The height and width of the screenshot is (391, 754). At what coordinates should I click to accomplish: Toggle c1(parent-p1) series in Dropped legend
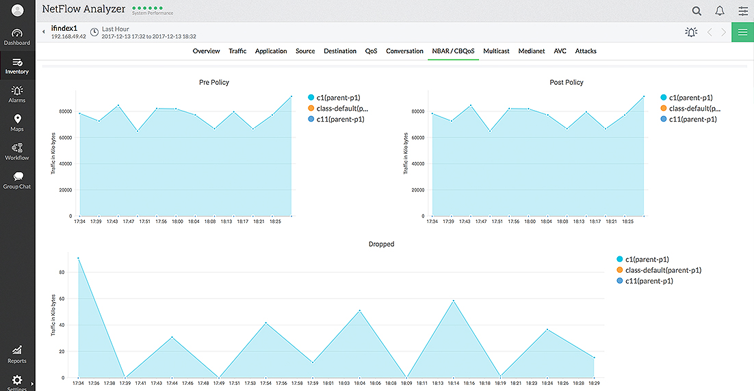643,259
